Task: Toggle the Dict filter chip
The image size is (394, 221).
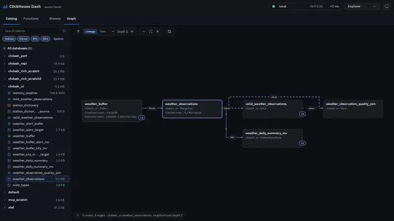Action: coord(45,39)
